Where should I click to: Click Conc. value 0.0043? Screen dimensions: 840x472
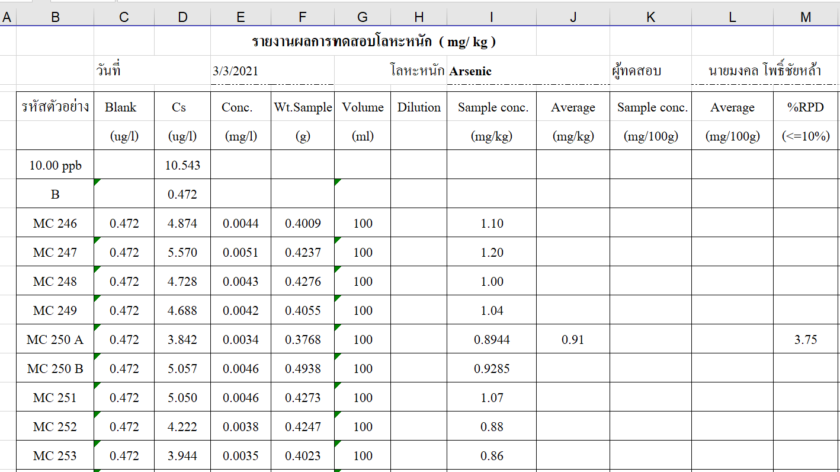[x=241, y=281]
